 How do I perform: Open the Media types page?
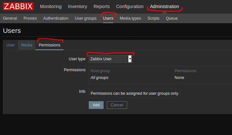click(x=130, y=18)
